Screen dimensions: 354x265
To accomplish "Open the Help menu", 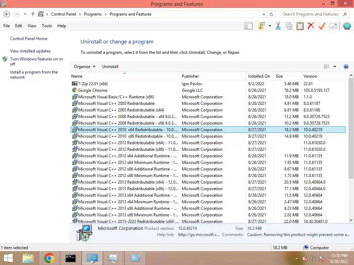I will tap(62, 26).
